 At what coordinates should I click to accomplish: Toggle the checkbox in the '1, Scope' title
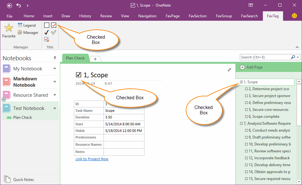pyautogui.click(x=78, y=75)
